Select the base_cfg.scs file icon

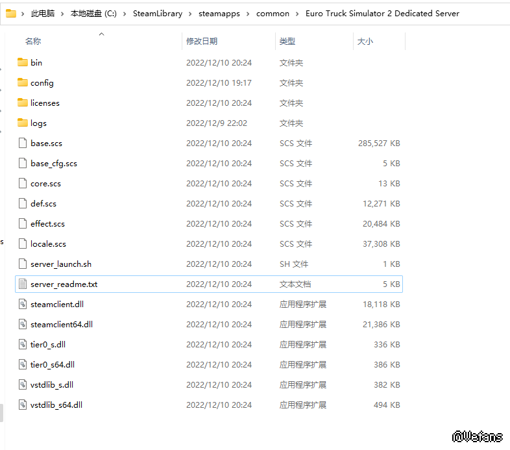coord(23,163)
